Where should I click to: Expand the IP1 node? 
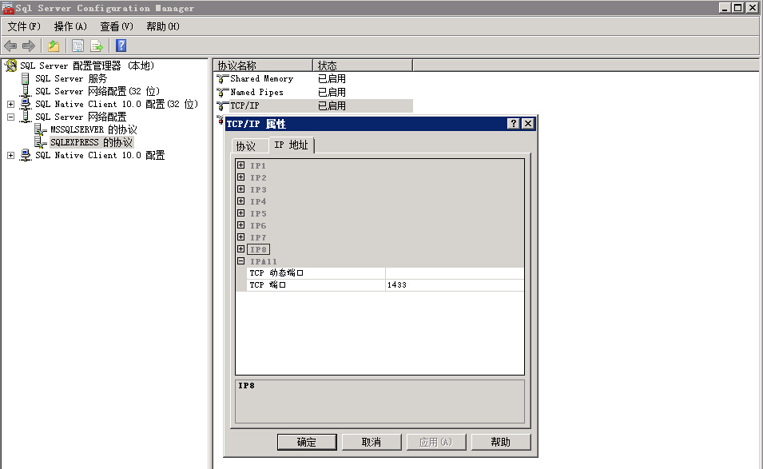240,165
